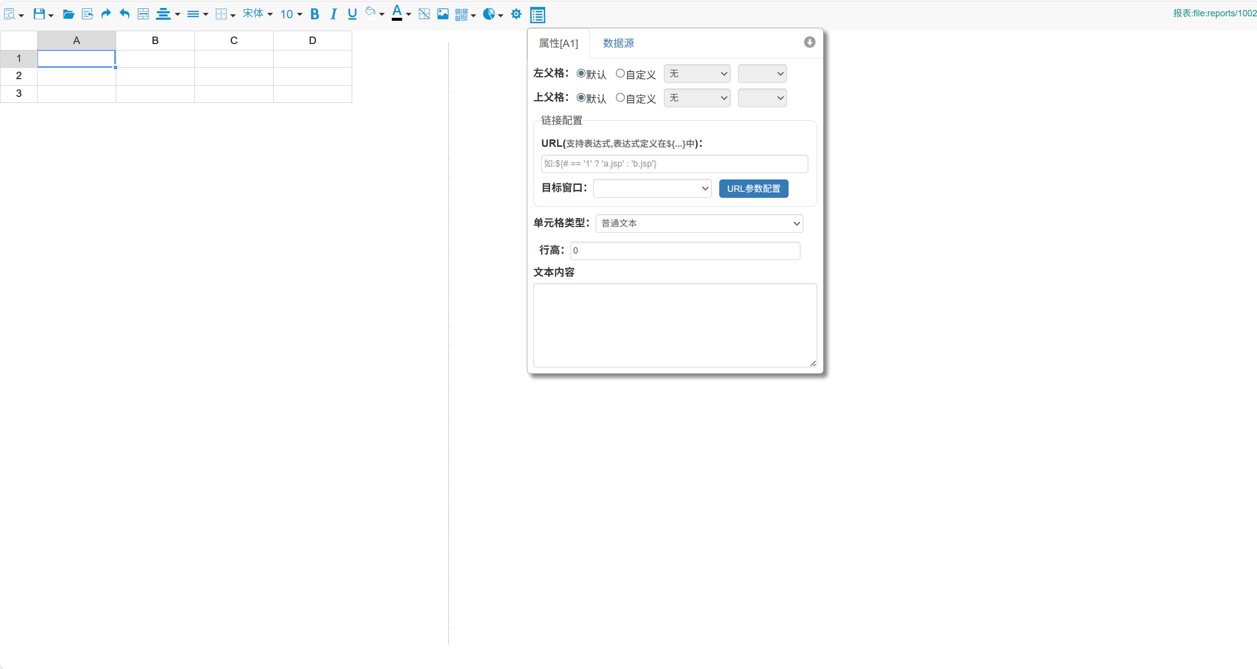The width and height of the screenshot is (1257, 669).
Task: White fill color swatch under bucket
Action: (371, 19)
